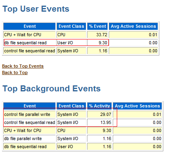Click Avg Active Sessions header in background table
The image size is (183, 159).
coord(137,106)
